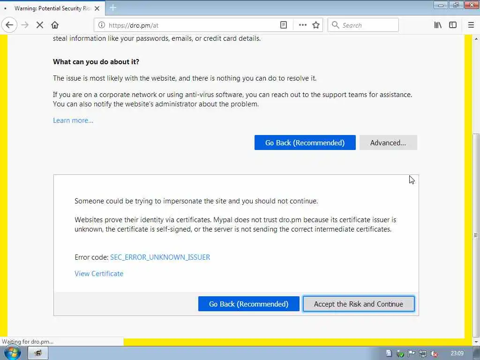
Task: Click the forward navigation arrow
Action: click(x=25, y=25)
